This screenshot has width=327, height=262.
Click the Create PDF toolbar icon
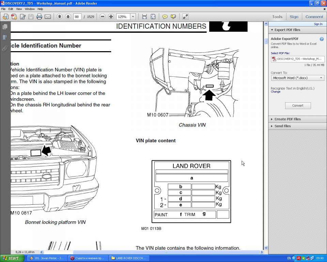point(14,16)
